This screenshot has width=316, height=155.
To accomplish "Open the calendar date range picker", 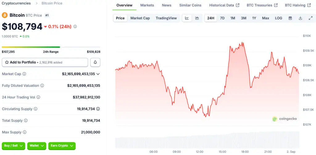I will pos(290,18).
